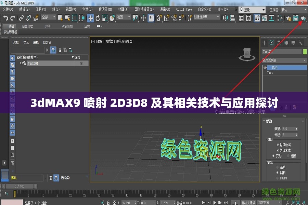Click the Redo arrow icon
The width and height of the screenshot is (308, 205).
point(13,18)
